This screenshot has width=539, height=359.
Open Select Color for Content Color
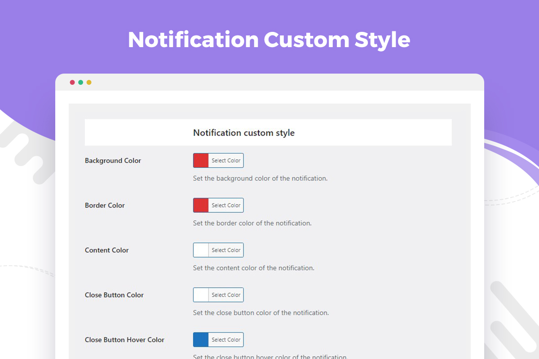tap(226, 250)
